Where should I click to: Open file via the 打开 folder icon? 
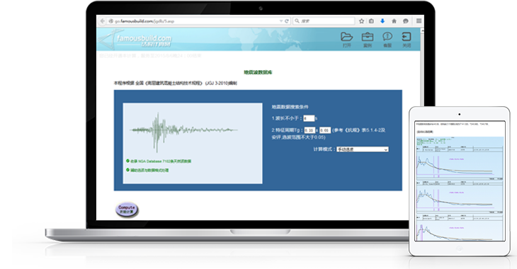click(x=346, y=40)
